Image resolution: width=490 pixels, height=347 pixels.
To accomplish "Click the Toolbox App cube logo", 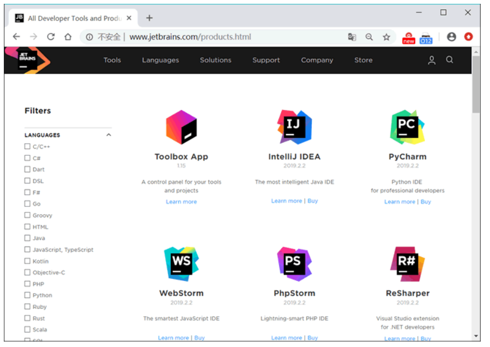I will [x=182, y=127].
